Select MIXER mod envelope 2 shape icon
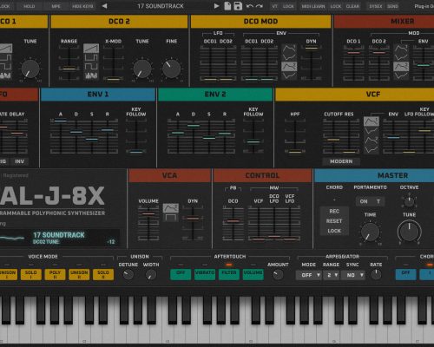Viewport: 434px width, 347px height. pyautogui.click(x=401, y=66)
